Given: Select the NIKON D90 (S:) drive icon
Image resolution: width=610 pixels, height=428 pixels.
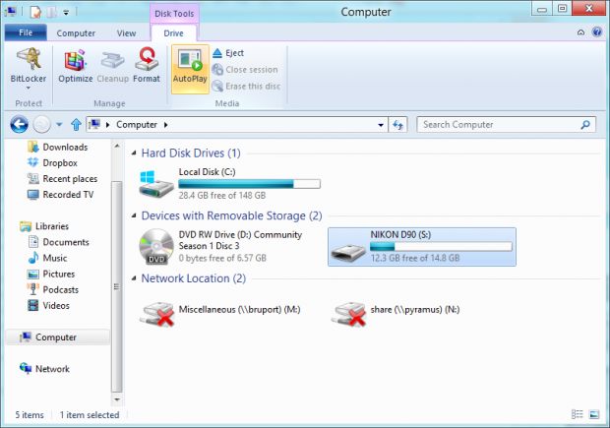Looking at the screenshot, I should (x=347, y=253).
